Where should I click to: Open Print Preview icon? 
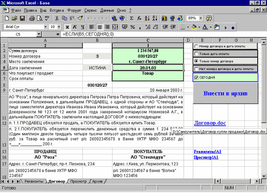tap(40, 18)
